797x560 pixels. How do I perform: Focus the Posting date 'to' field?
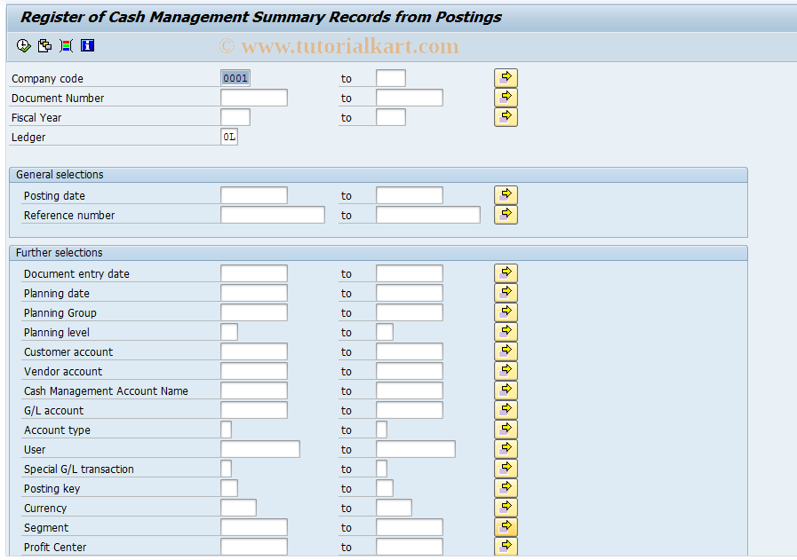(x=410, y=195)
